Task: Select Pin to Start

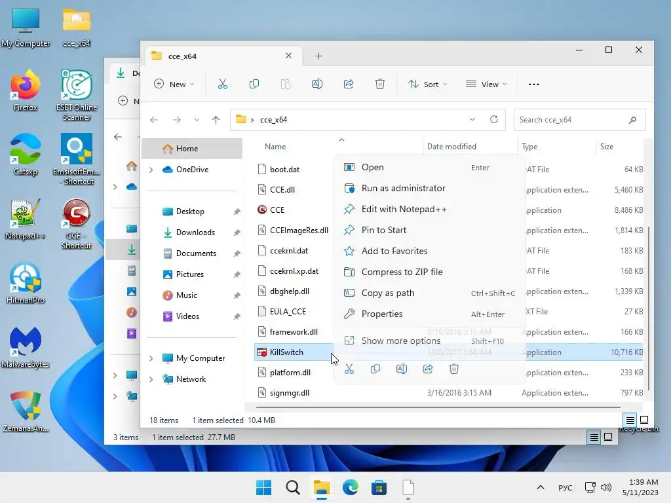Action: (x=429, y=230)
